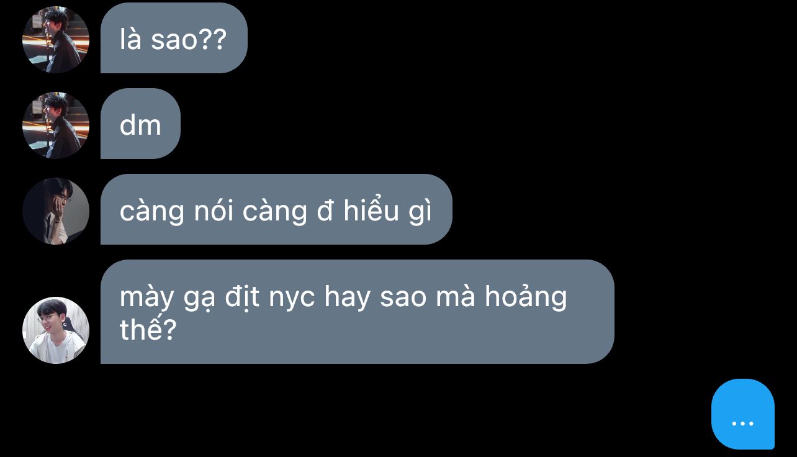View profile of the 'càng nói càng đ hiểu gì' sender
The height and width of the screenshot is (457, 797).
(x=56, y=211)
